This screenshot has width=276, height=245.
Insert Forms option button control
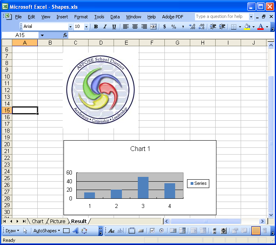[162, 231]
